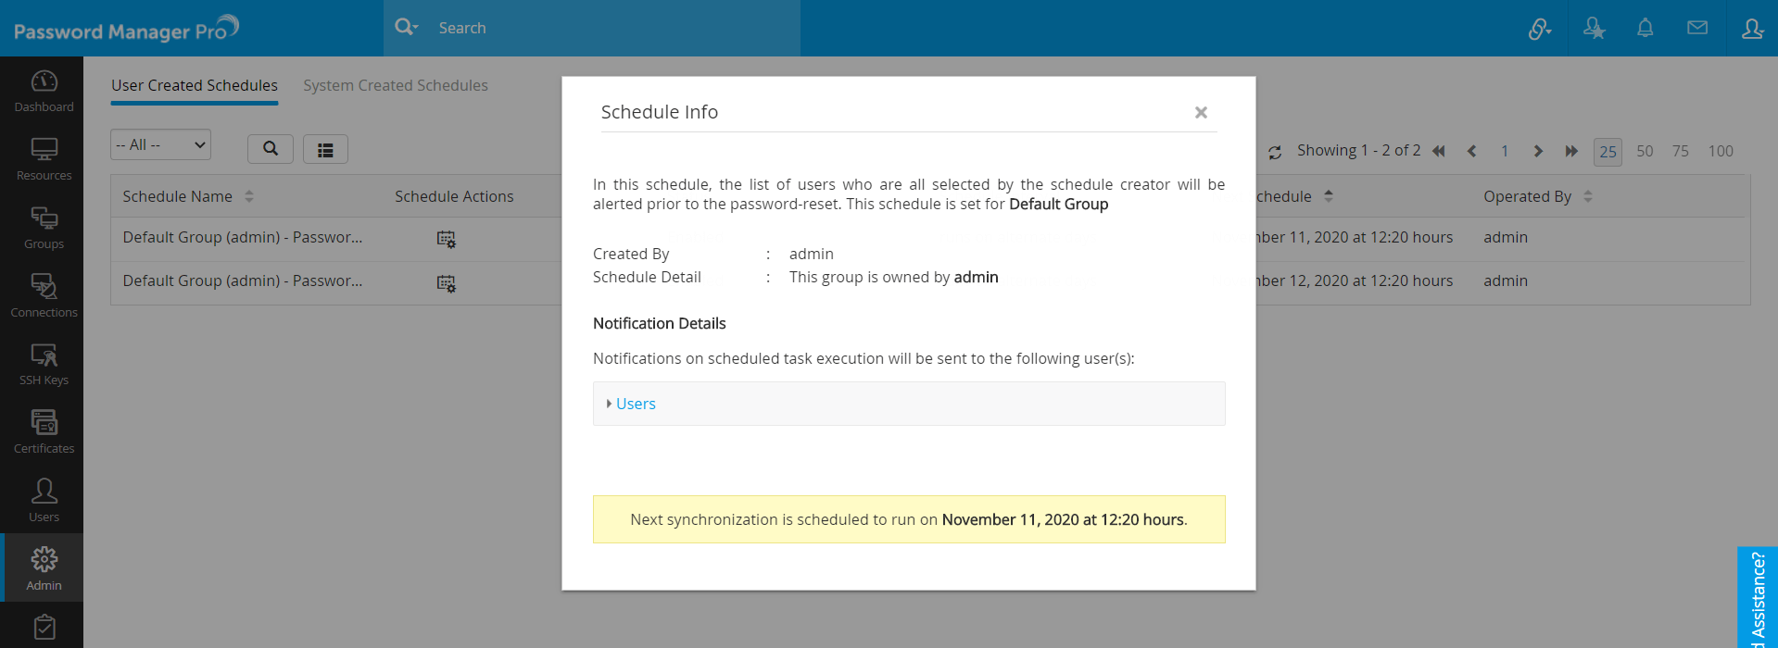Select User Created Schedules tab

coord(195,85)
